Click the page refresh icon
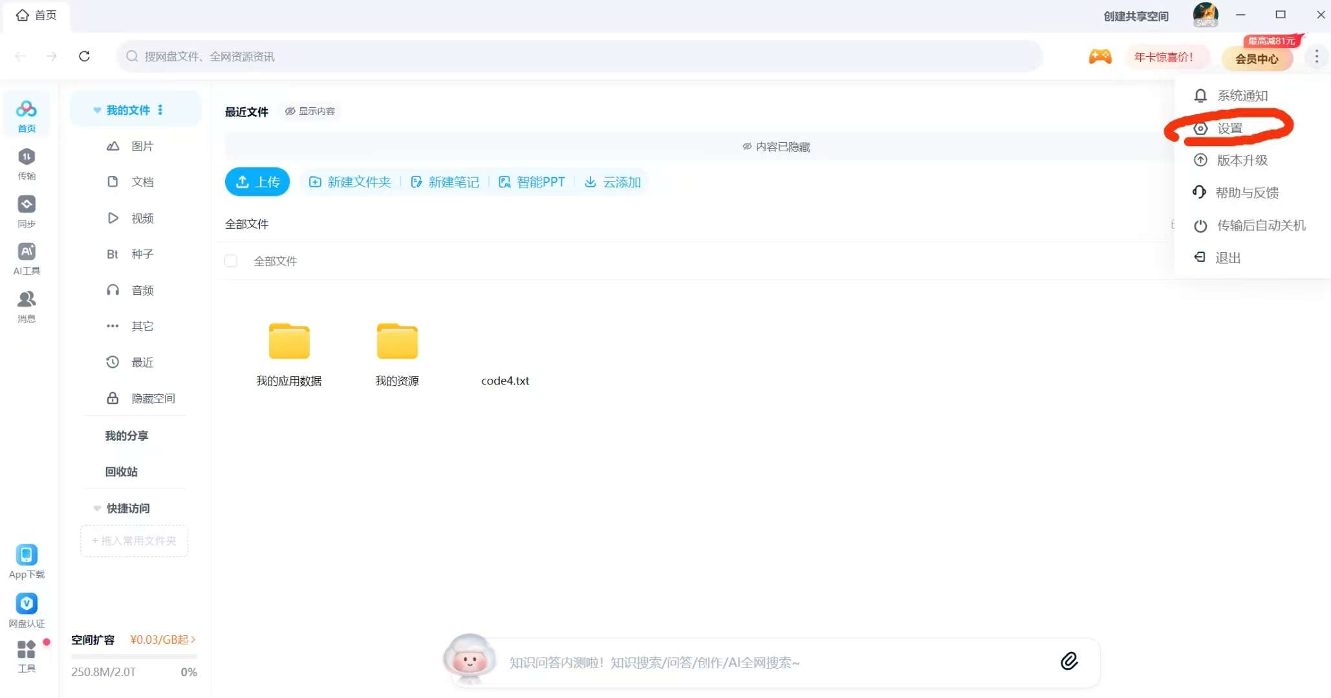Viewport: 1331px width, 698px height. pos(84,56)
